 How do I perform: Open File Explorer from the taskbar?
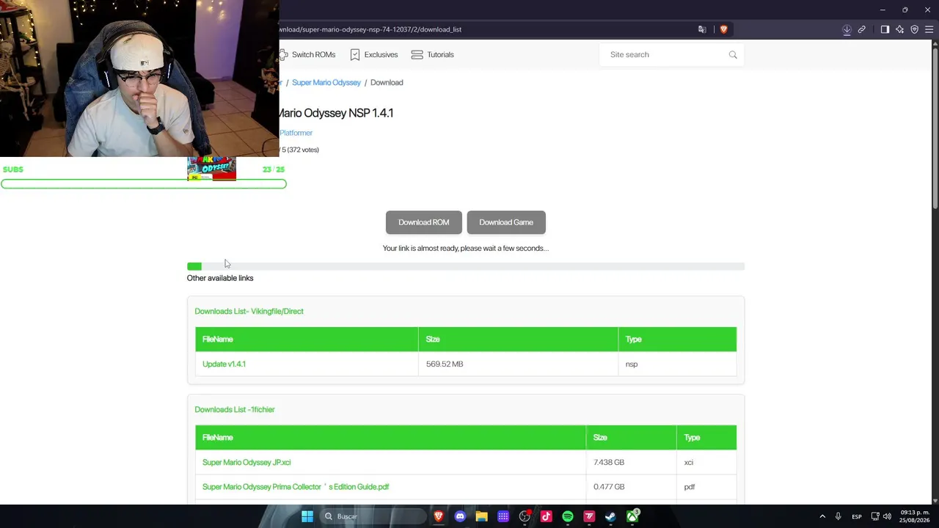481,516
